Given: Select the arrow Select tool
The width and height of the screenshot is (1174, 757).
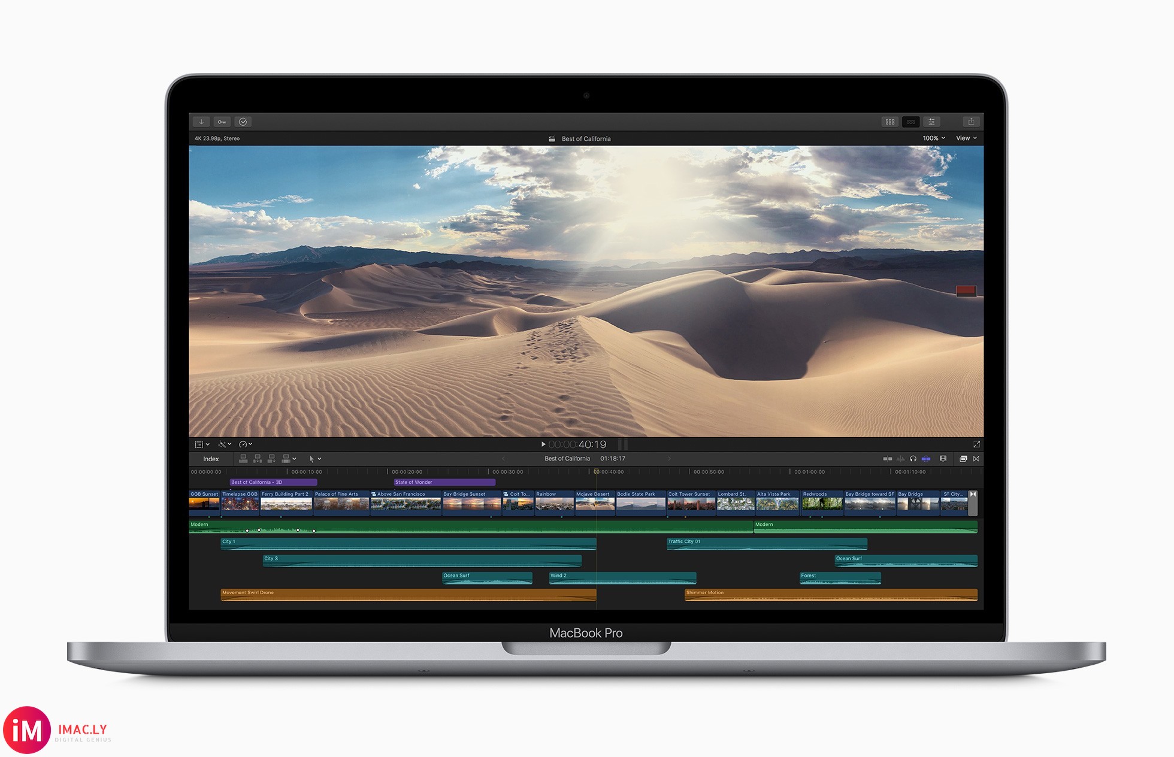Looking at the screenshot, I should (311, 459).
